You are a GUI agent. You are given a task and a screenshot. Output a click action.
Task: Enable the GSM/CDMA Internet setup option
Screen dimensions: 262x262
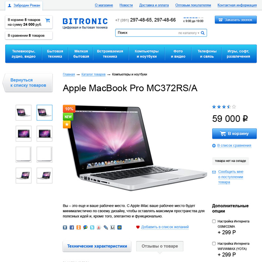click(214, 221)
